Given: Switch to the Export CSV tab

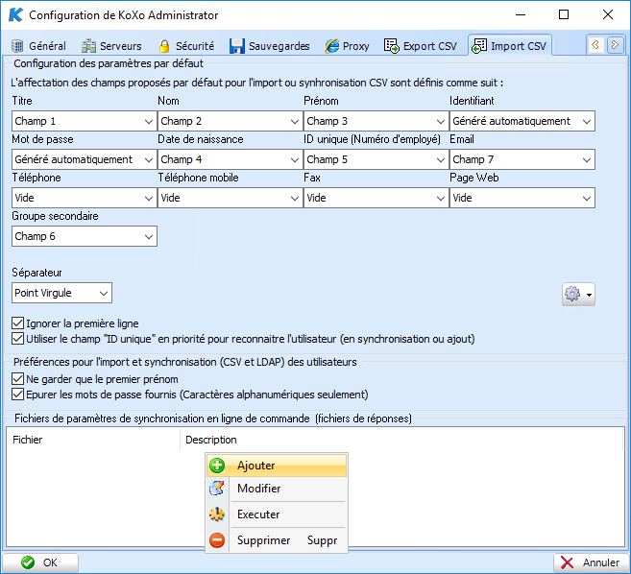Looking at the screenshot, I should click(x=421, y=46).
